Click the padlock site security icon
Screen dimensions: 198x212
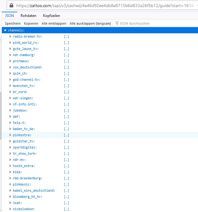tap(11, 6)
